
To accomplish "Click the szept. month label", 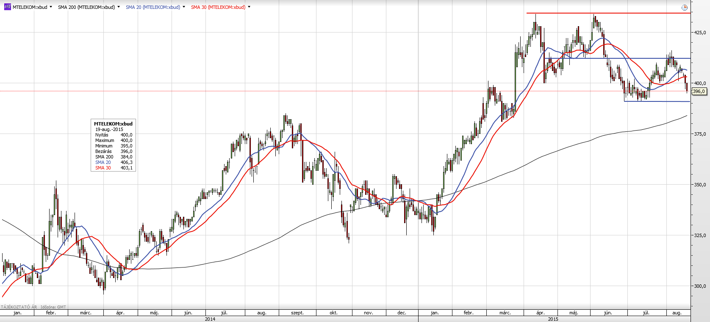I will tap(297, 313).
